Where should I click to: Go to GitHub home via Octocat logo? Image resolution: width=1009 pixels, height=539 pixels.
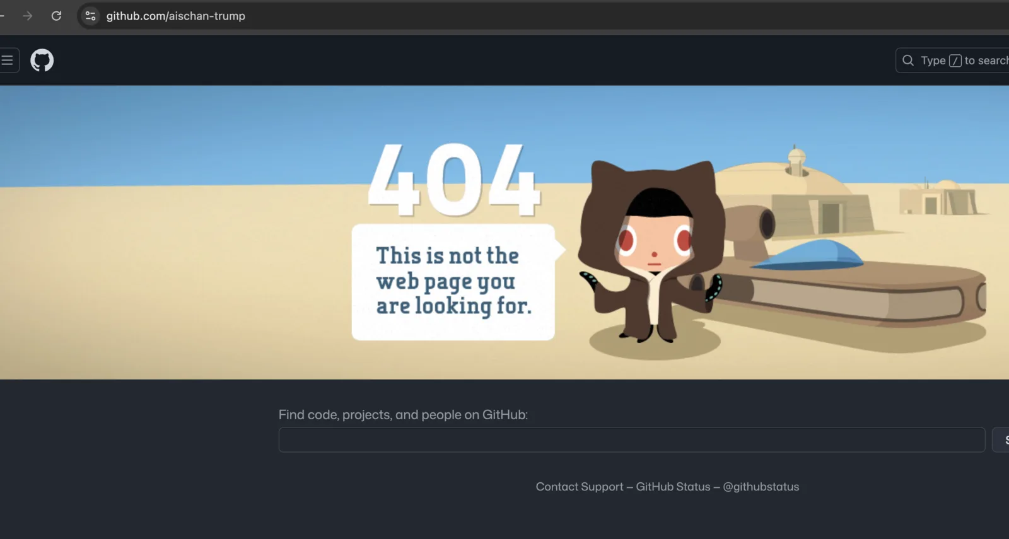(x=42, y=61)
